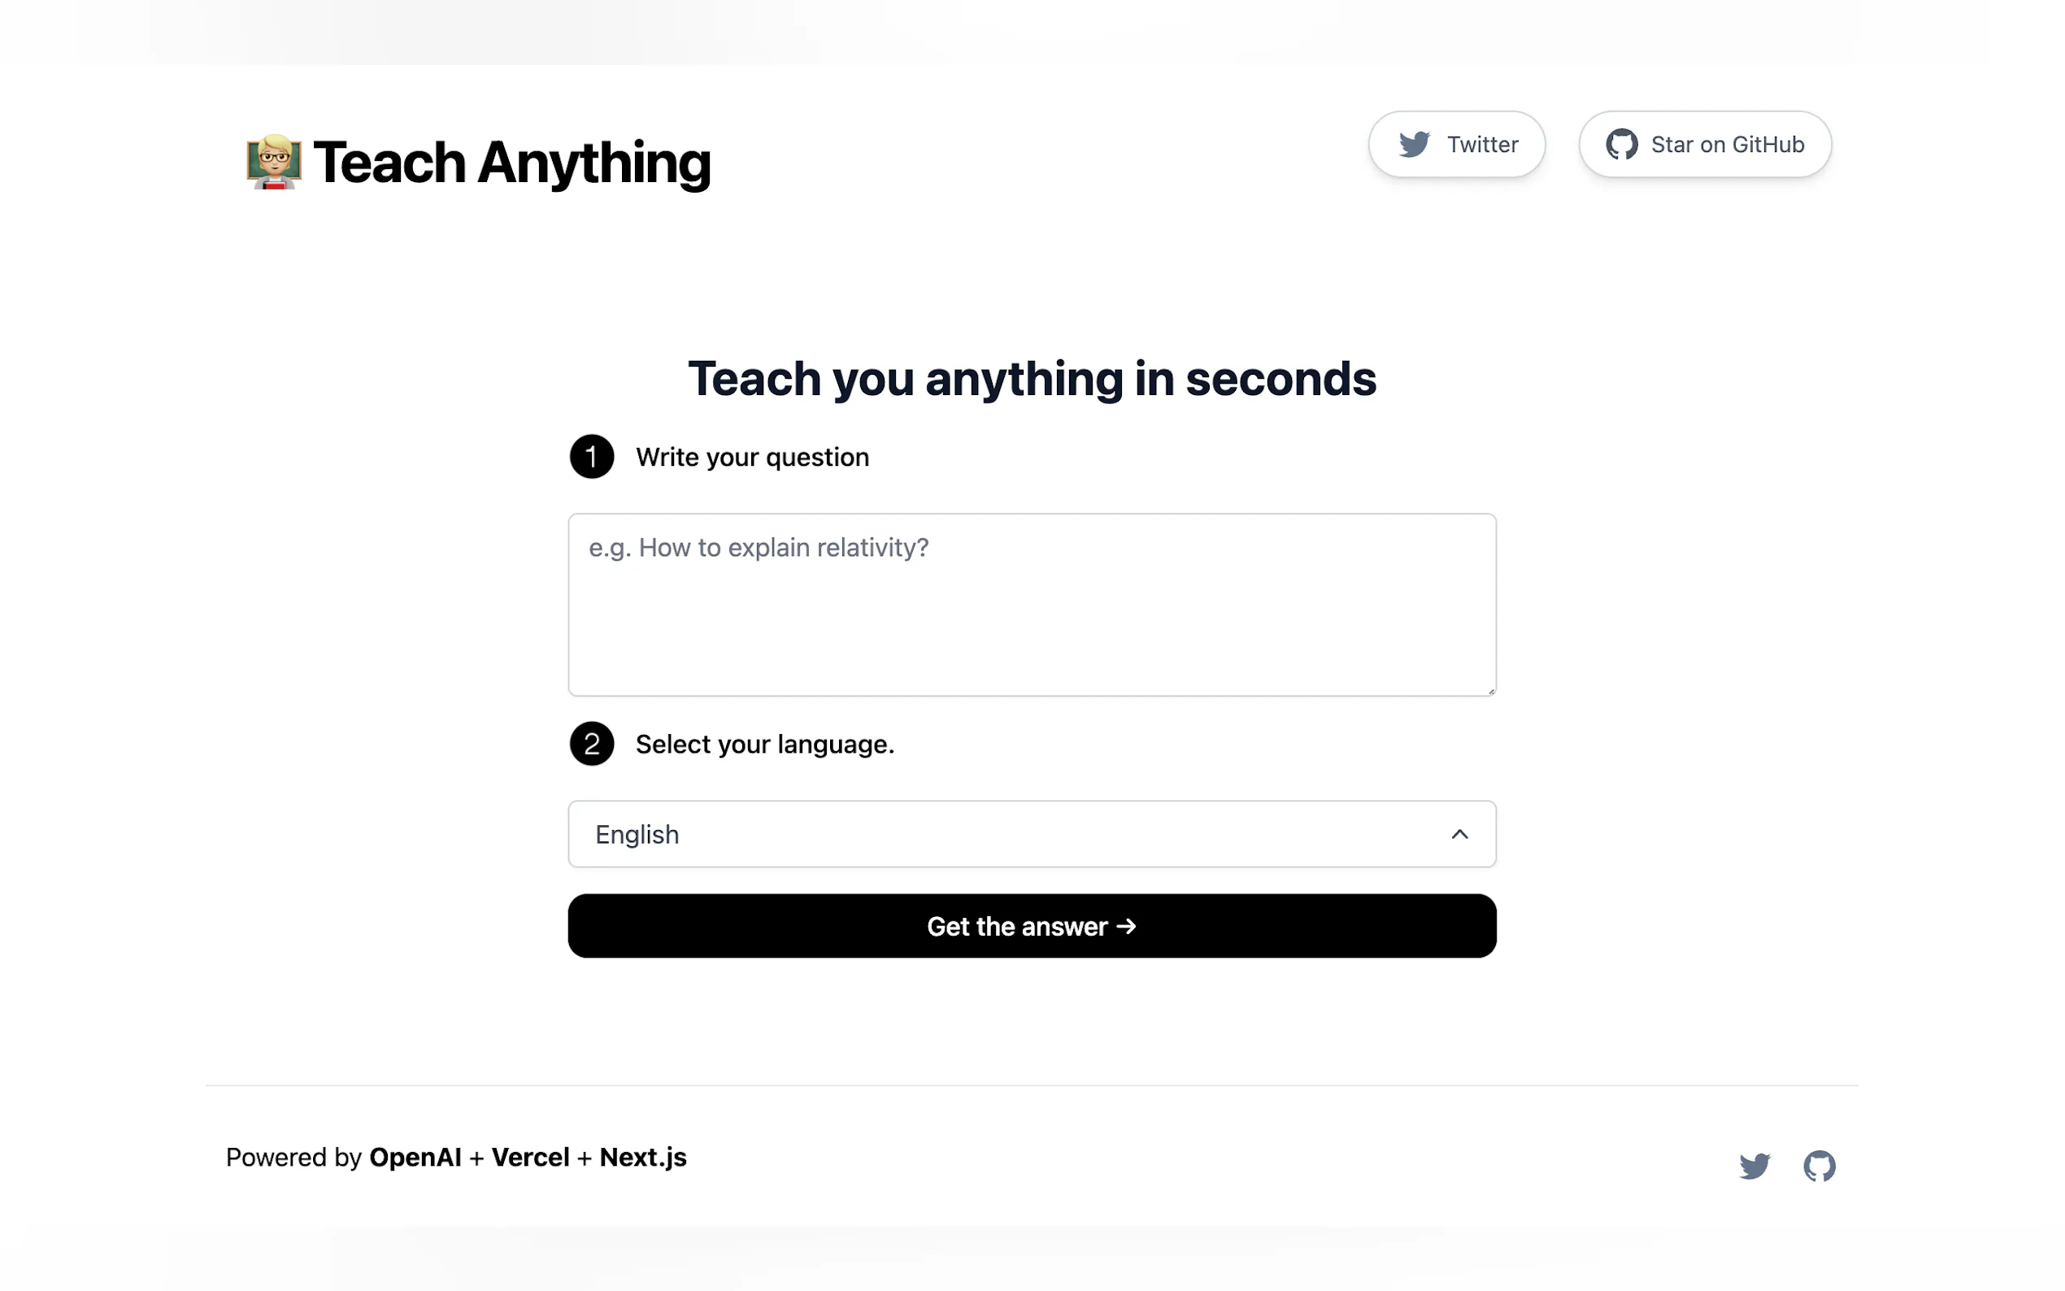Image resolution: width=2065 pixels, height=1291 pixels.
Task: Click the teacher emoji logo
Action: pos(274,161)
